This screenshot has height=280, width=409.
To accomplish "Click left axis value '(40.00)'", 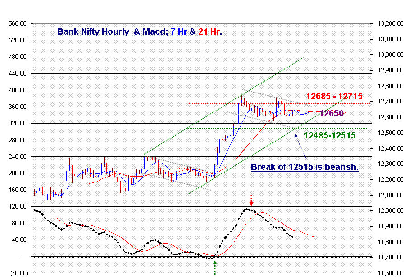I will 19,273.
